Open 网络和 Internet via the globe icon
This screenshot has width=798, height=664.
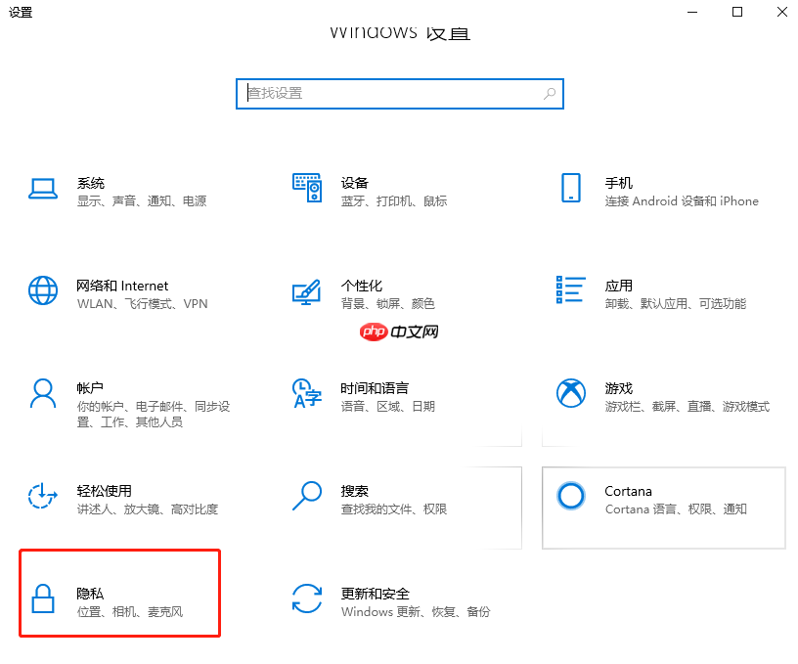(43, 291)
